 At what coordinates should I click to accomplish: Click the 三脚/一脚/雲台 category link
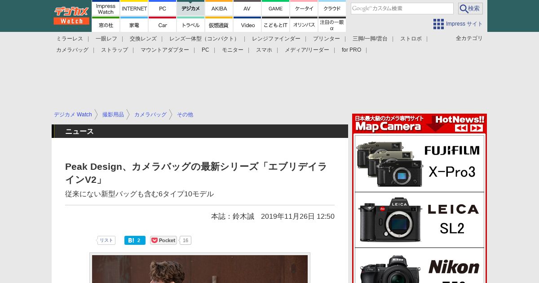(x=370, y=39)
